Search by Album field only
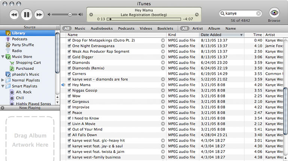 214,28
